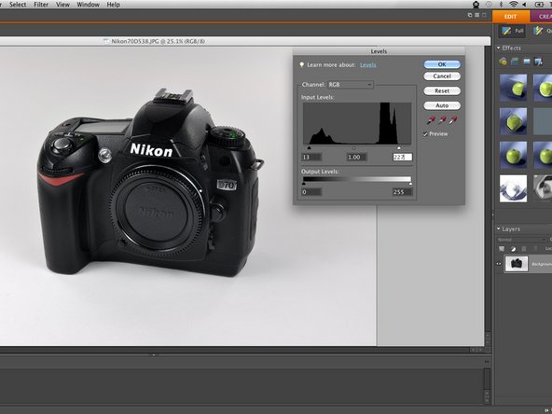The width and height of the screenshot is (552, 414).
Task: Click the input highlight field showing 227
Action: pyautogui.click(x=403, y=157)
